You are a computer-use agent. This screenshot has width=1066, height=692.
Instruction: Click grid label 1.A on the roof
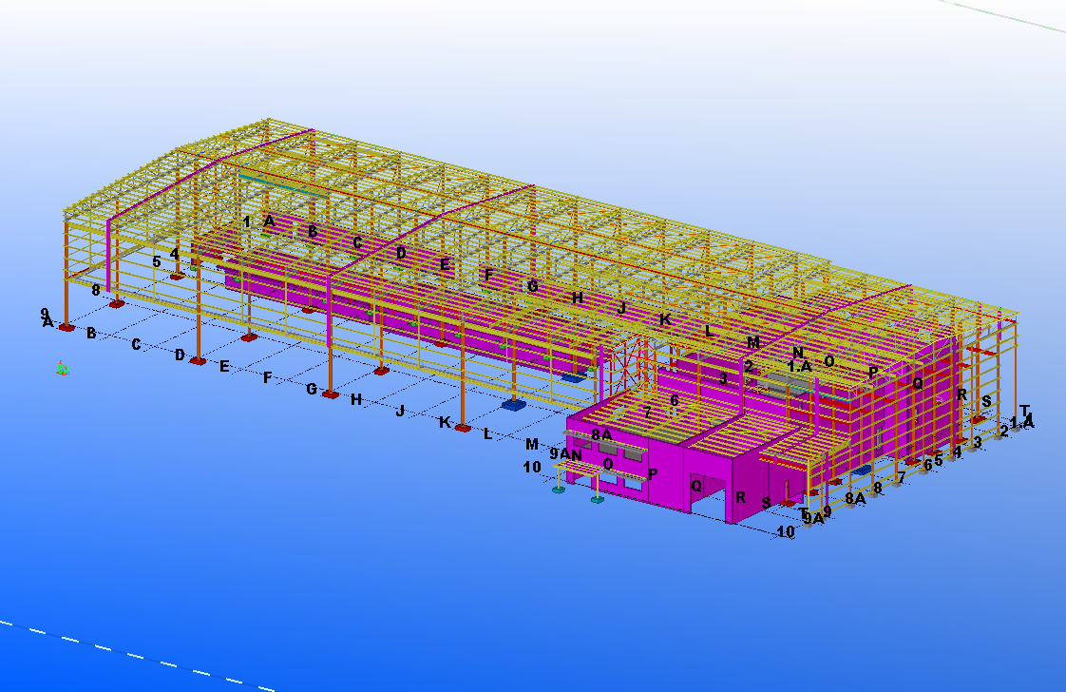(x=799, y=366)
